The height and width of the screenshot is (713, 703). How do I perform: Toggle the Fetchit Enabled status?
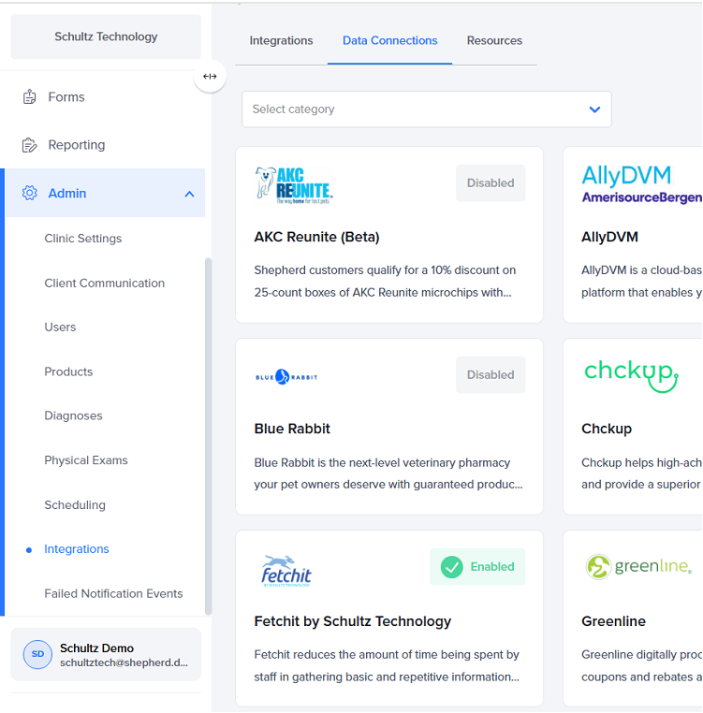[x=477, y=567]
